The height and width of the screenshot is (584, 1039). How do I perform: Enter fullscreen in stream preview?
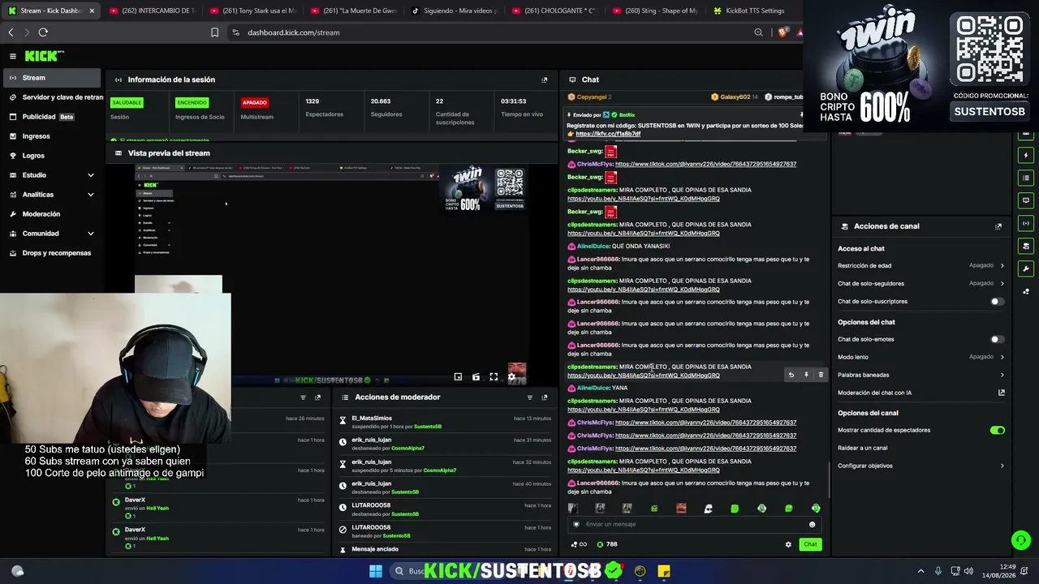494,377
